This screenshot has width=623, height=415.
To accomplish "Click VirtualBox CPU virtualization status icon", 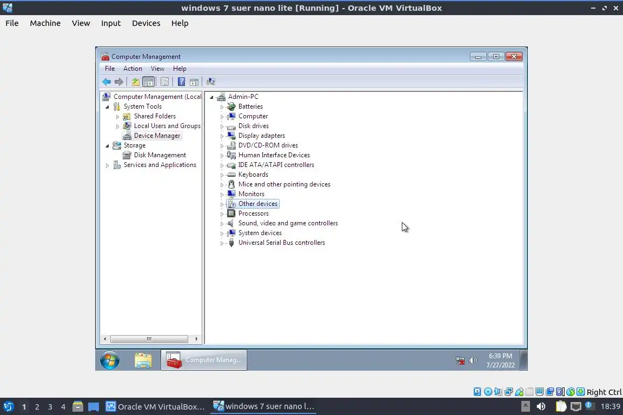I will (x=560, y=392).
